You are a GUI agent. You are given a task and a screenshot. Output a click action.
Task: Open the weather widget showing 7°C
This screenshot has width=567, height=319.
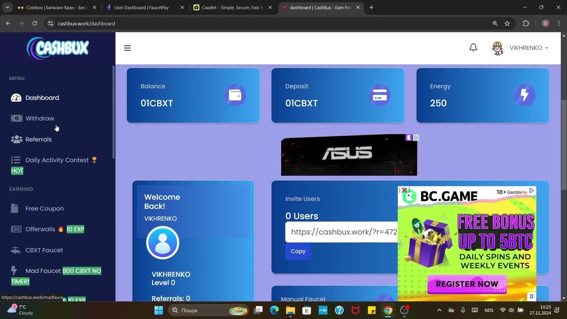(x=21, y=310)
